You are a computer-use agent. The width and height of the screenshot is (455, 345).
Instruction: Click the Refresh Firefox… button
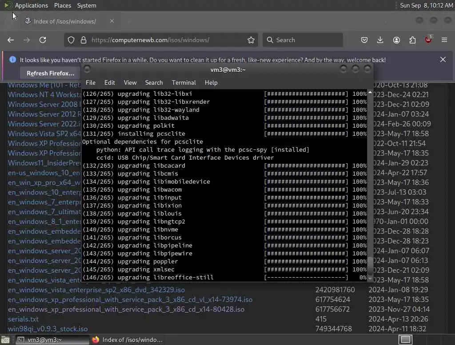click(x=50, y=73)
